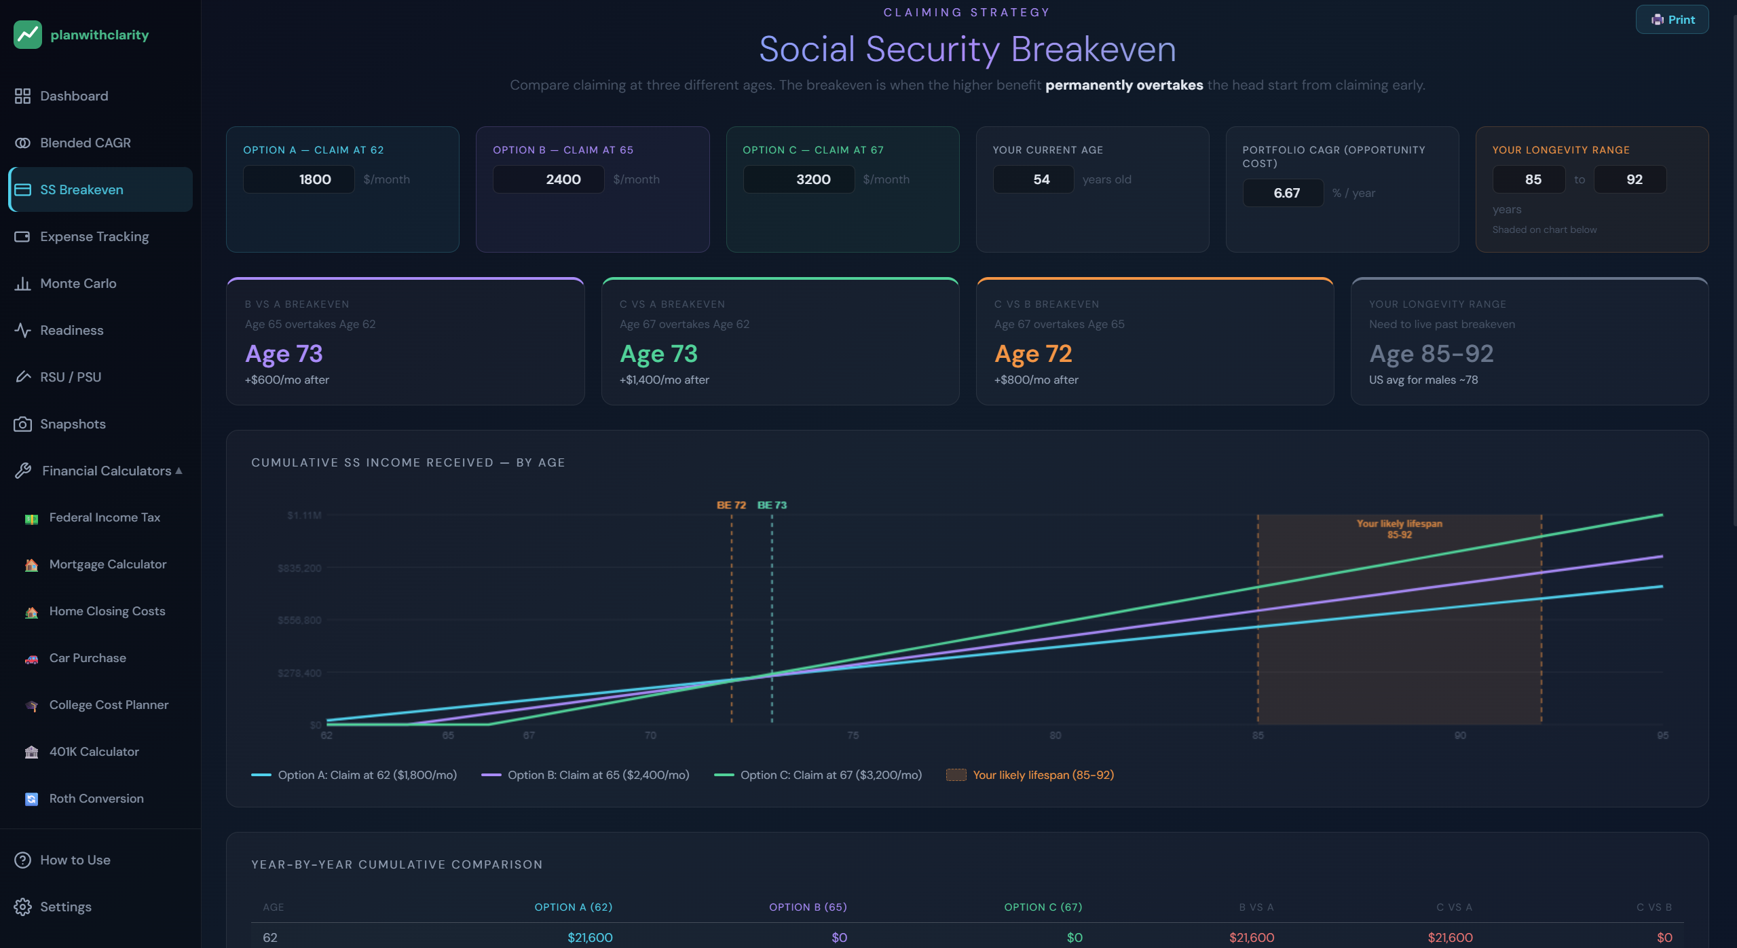Collapse the Financial Calculators section arrow
Image resolution: width=1737 pixels, height=948 pixels.
pyautogui.click(x=179, y=471)
